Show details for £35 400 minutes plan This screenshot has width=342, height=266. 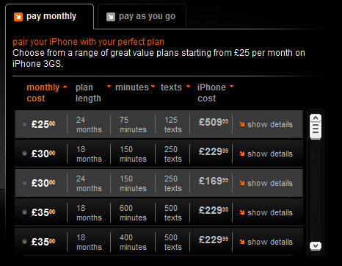pyautogui.click(x=266, y=242)
